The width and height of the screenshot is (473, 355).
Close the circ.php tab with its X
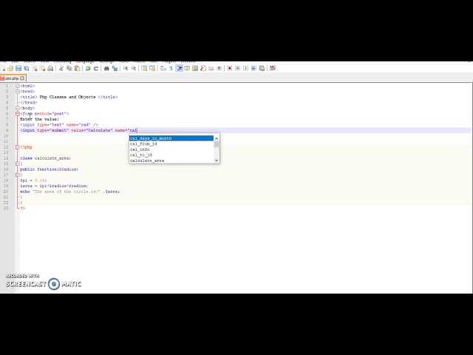(x=22, y=78)
